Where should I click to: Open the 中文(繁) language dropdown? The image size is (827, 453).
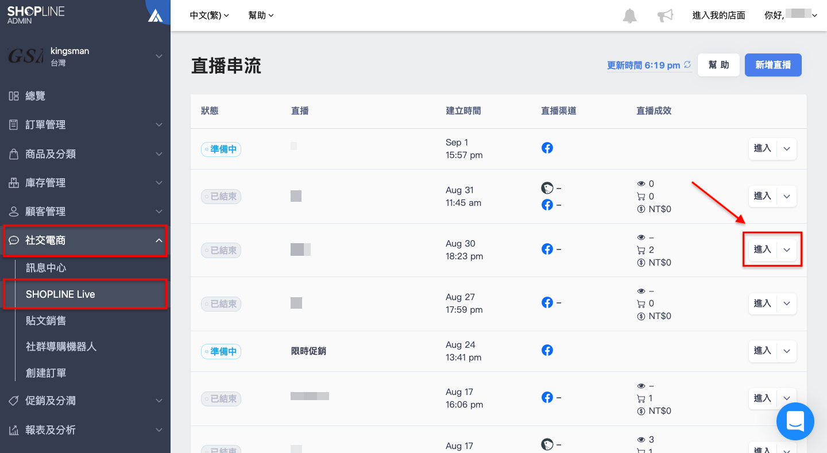tap(210, 16)
